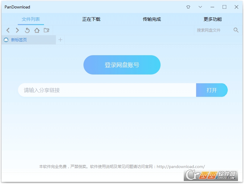Image resolution: width=244 pixels, height=184 pixels.
Task: Create a new folder icon
Action: click(46, 30)
